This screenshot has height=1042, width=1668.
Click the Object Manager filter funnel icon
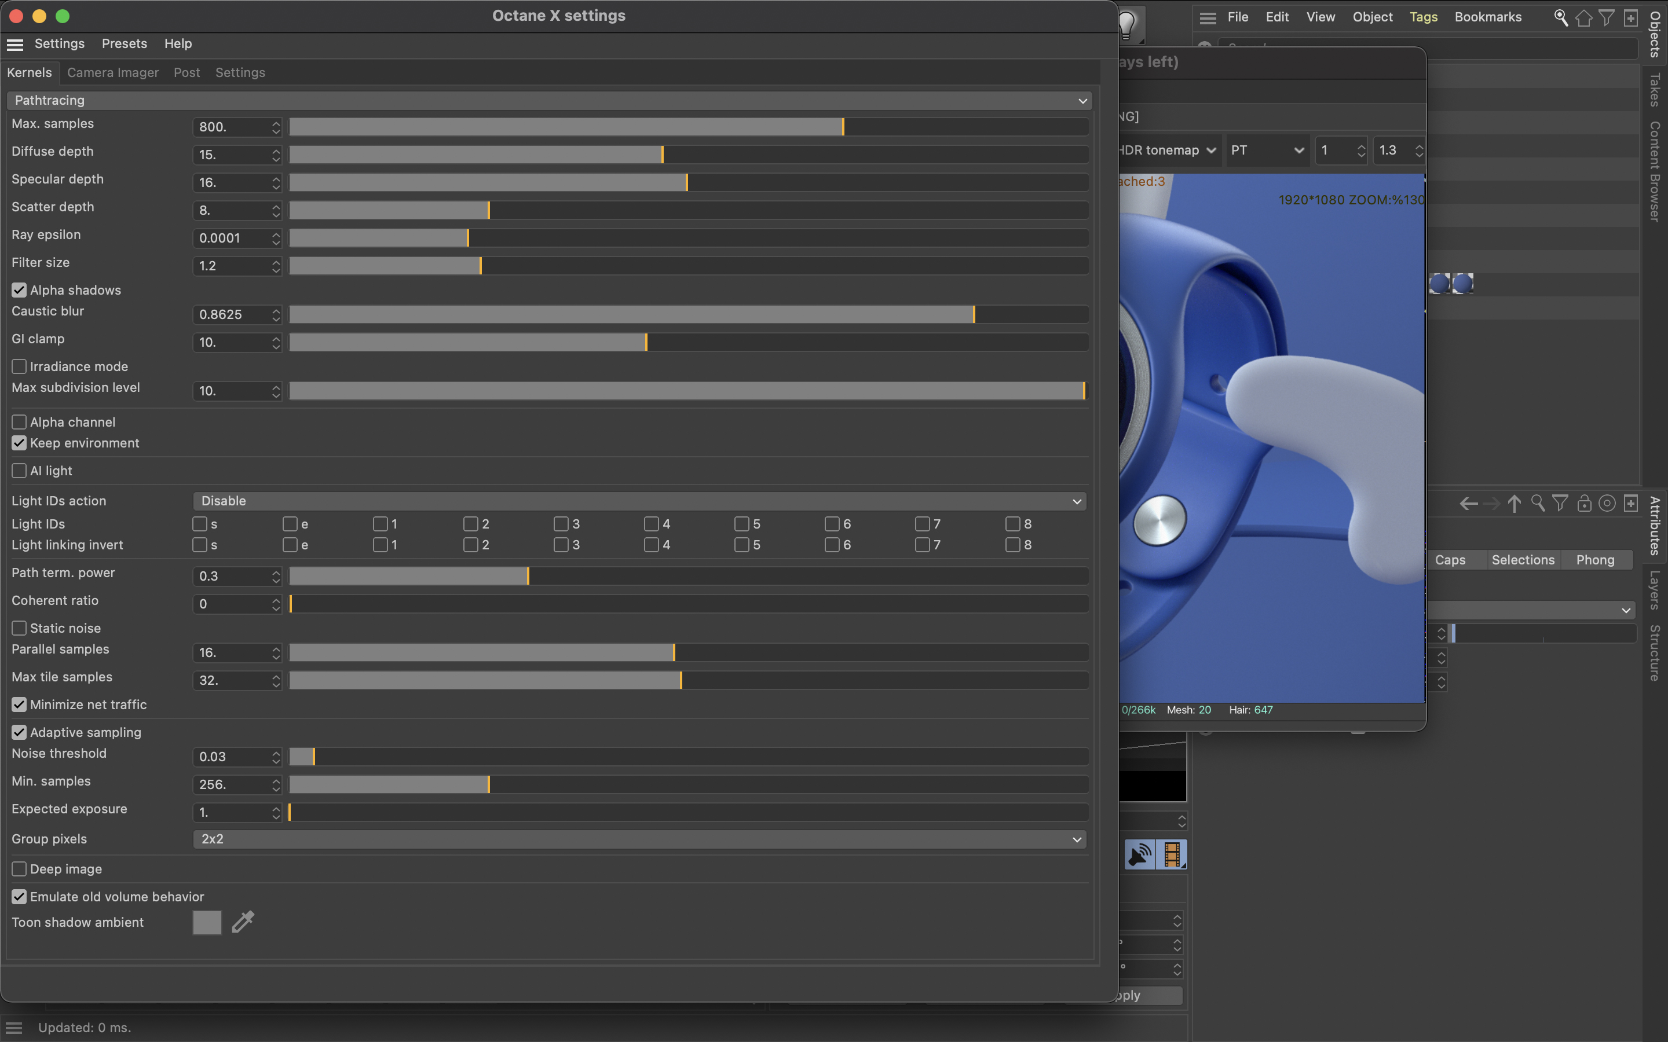point(1606,18)
